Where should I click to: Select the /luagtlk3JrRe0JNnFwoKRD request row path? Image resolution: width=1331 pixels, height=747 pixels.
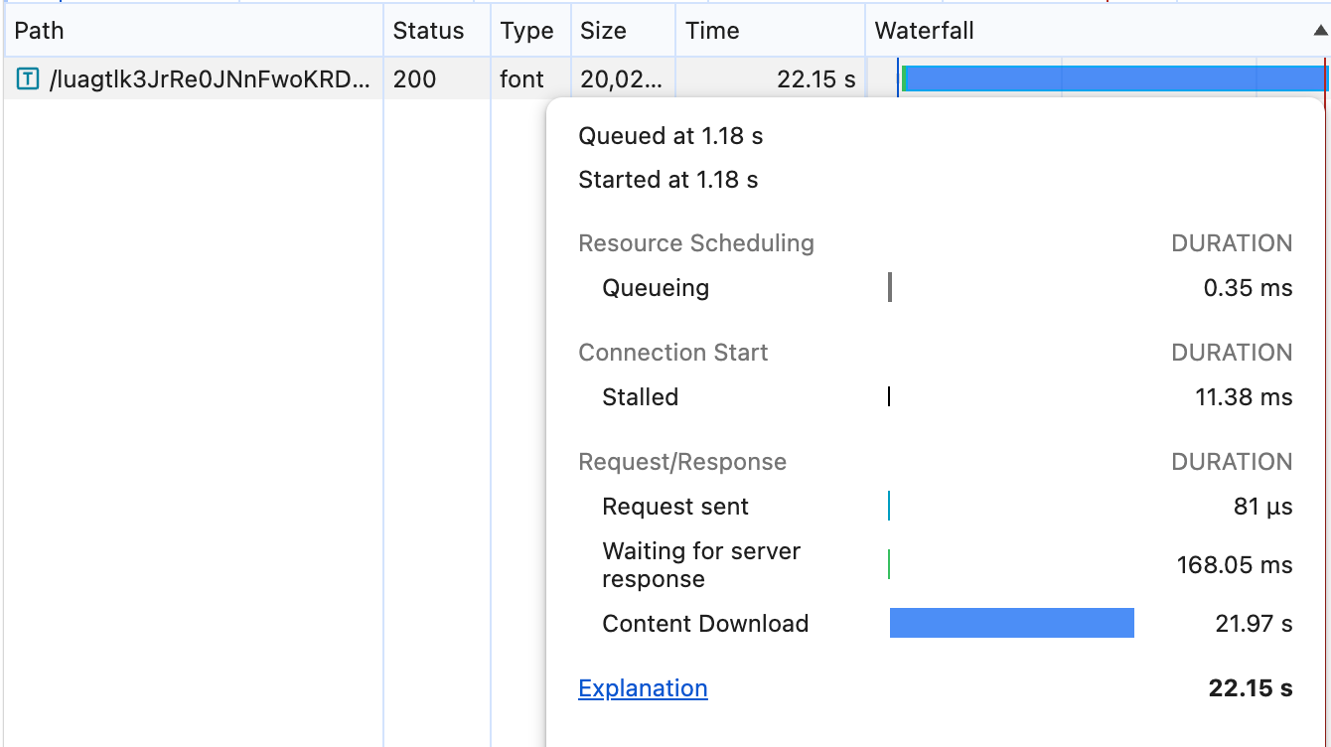pos(209,79)
